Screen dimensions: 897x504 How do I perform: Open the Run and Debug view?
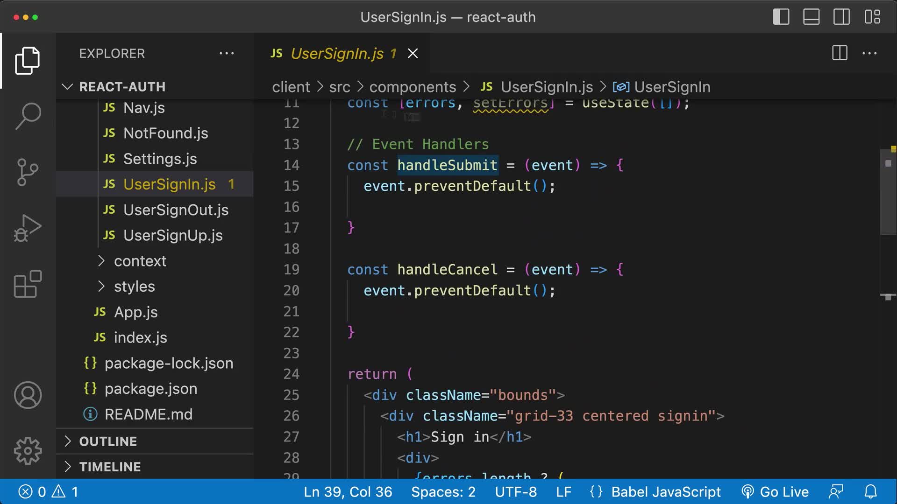click(28, 227)
